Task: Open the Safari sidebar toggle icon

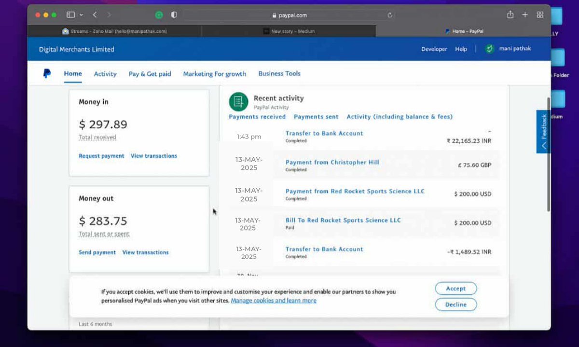Action: 70,15
